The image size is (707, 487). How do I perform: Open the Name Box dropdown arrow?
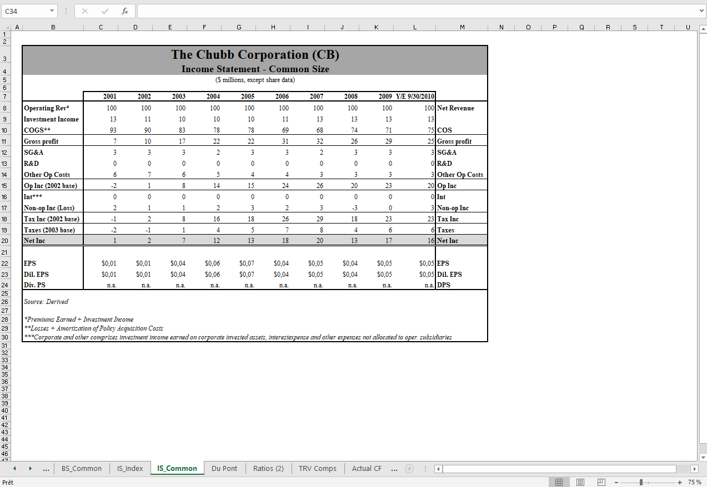(52, 11)
